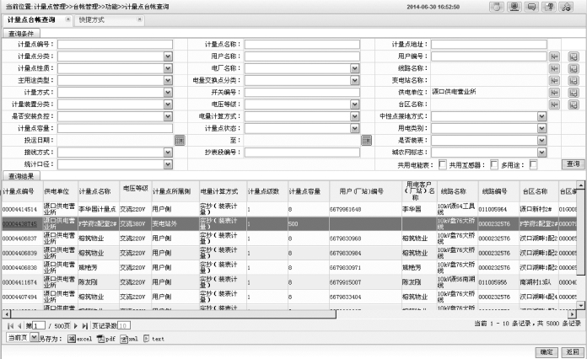Jump to last results page
Viewport: 587px width, 359px height.
(x=85, y=326)
